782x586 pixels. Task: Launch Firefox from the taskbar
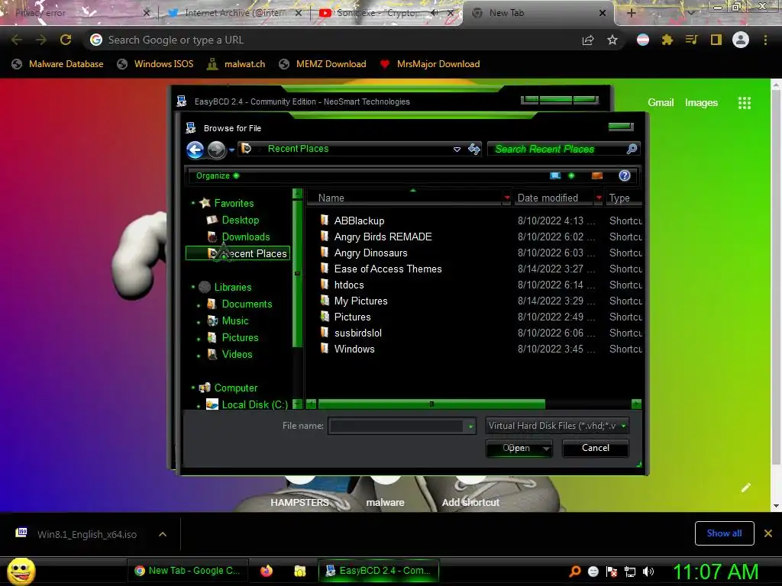click(267, 571)
